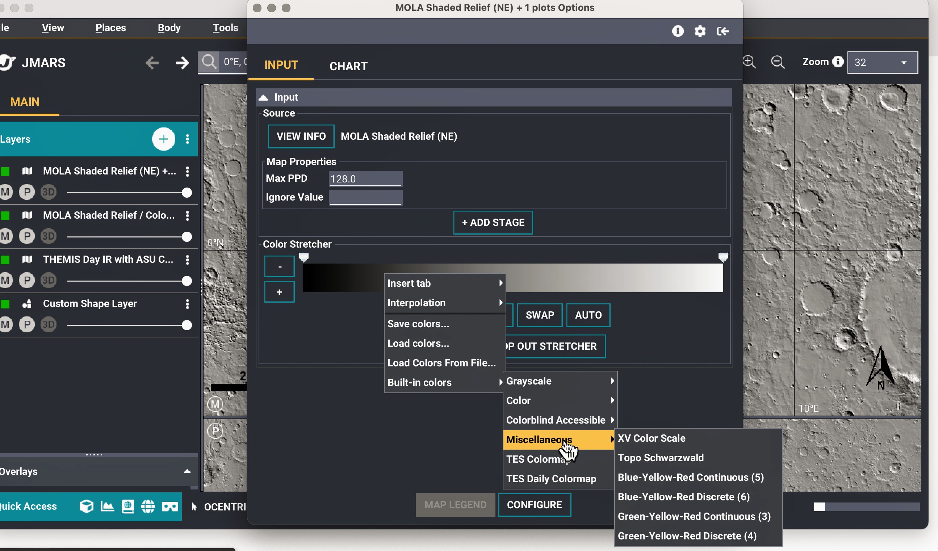Click the opacity slider knob for Custom Shape Layer
Image resolution: width=938 pixels, height=551 pixels.
click(187, 325)
